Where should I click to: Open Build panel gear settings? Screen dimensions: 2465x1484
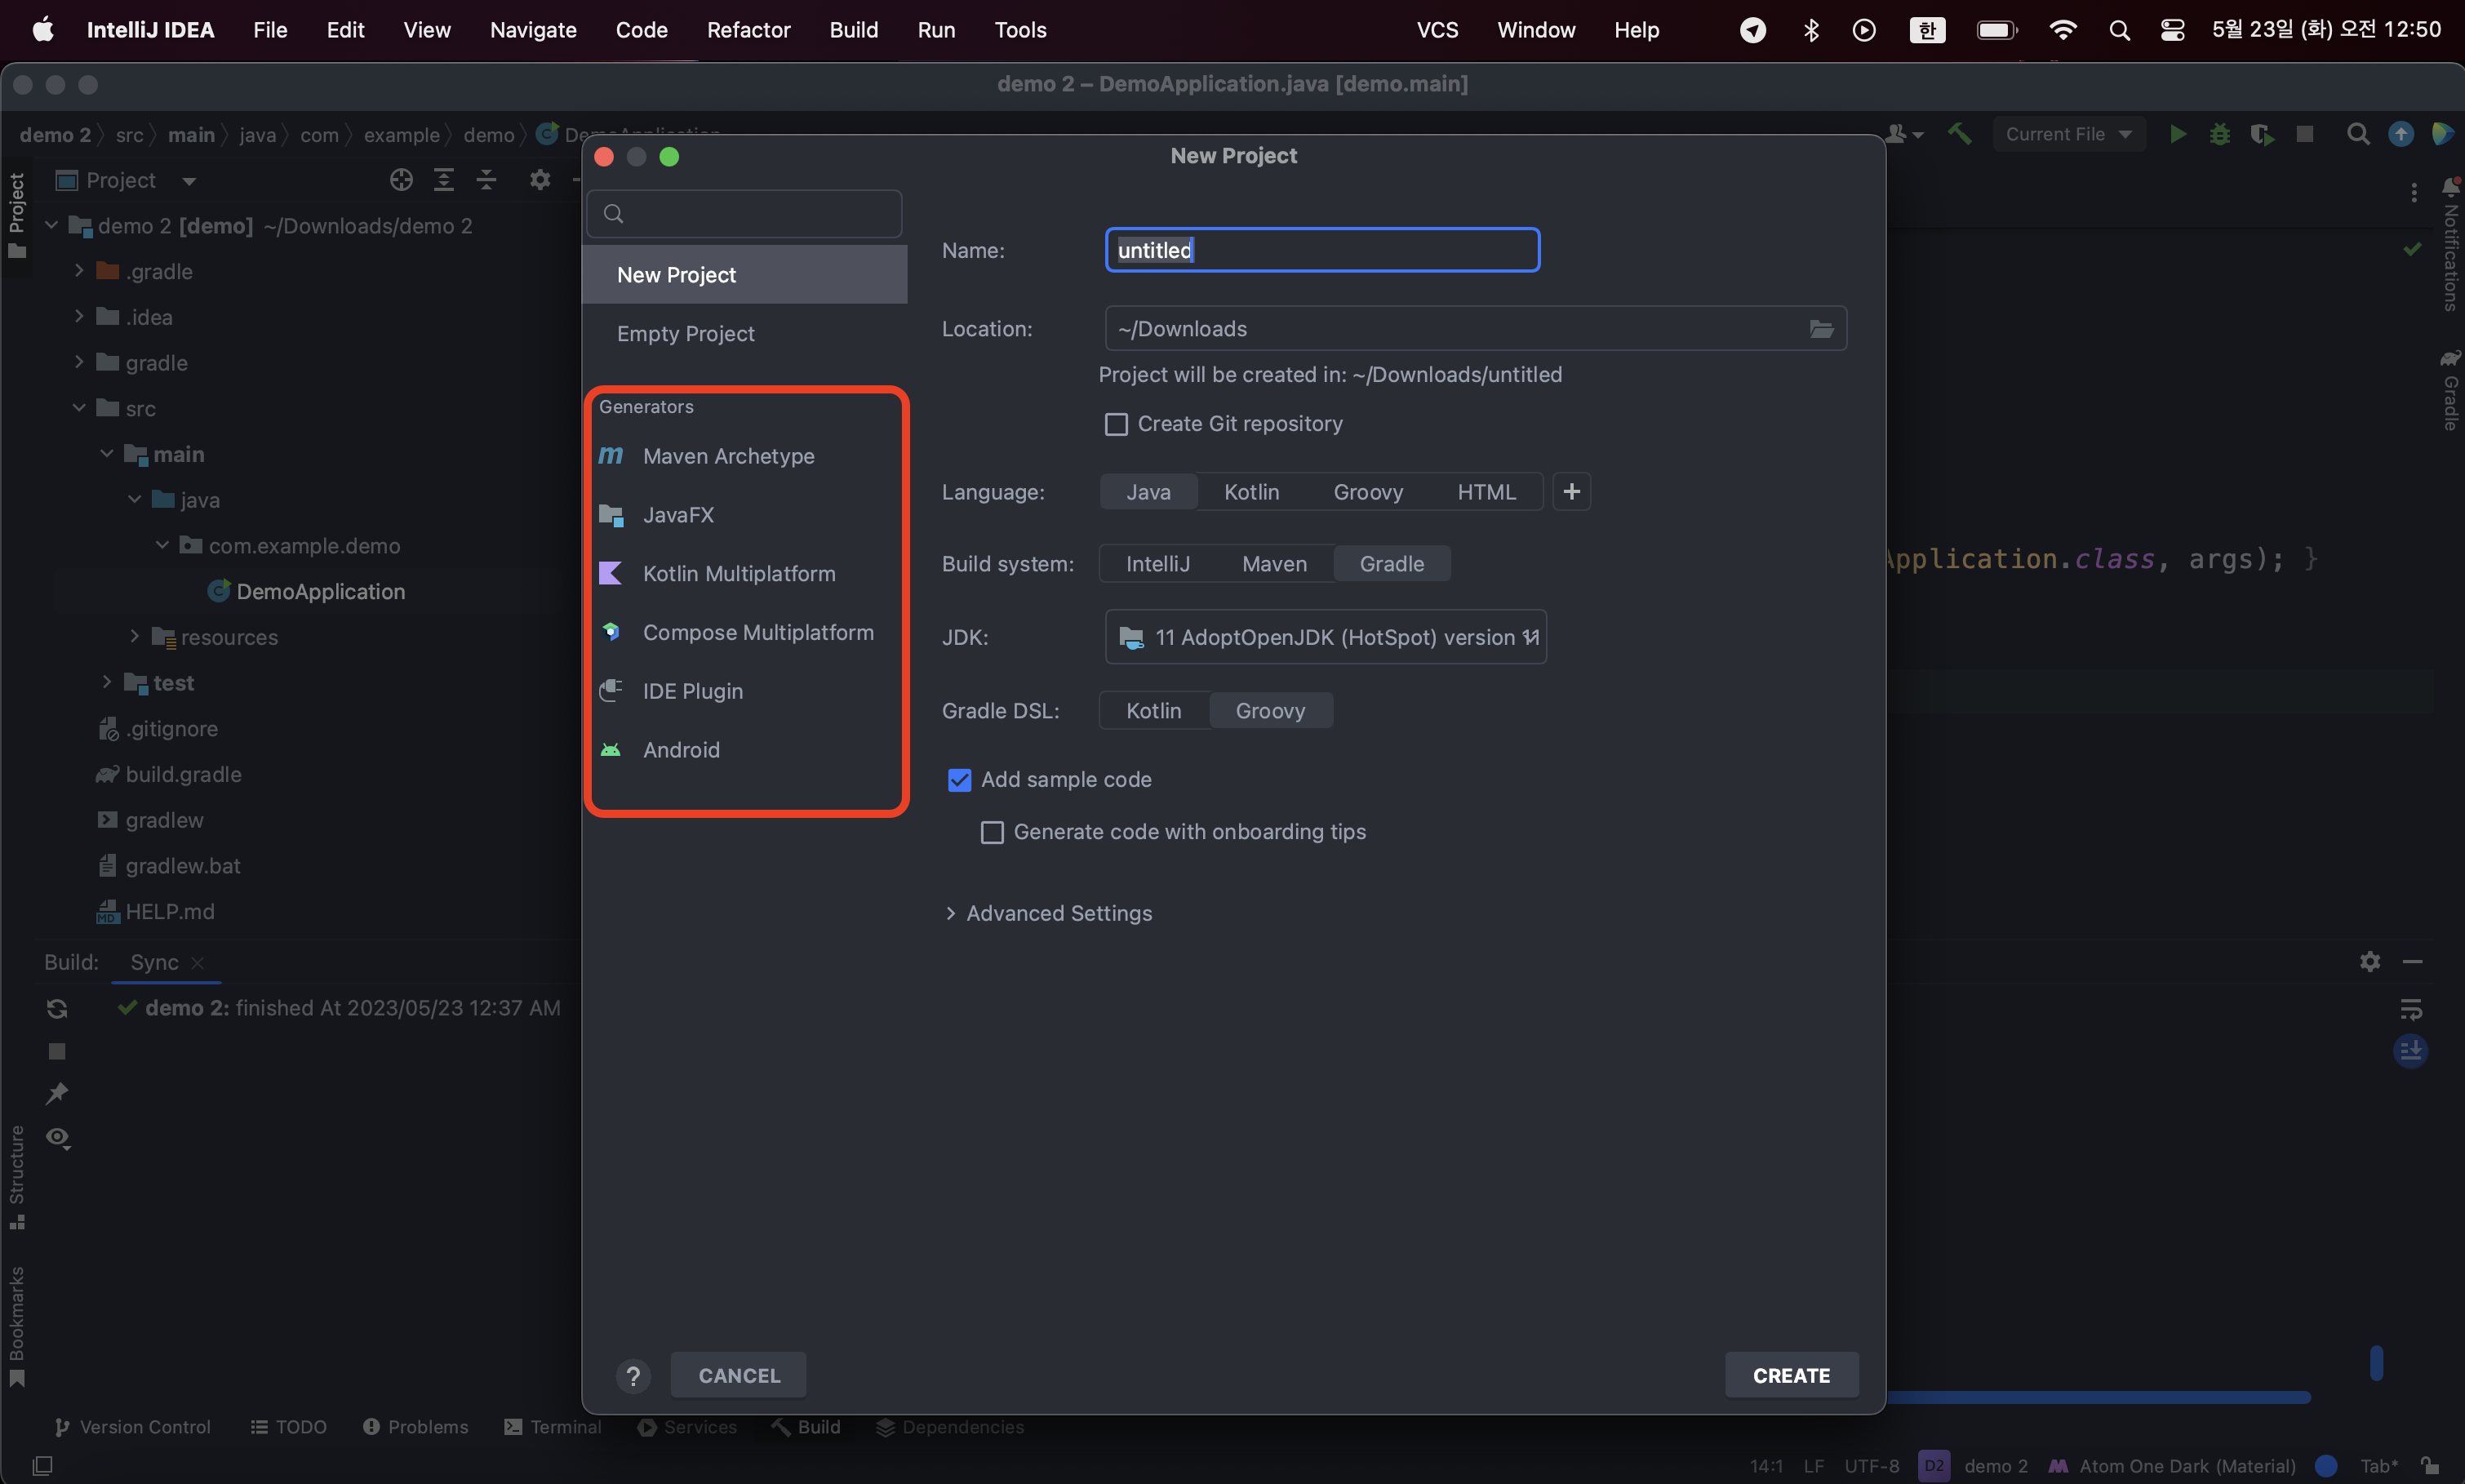(x=2369, y=962)
